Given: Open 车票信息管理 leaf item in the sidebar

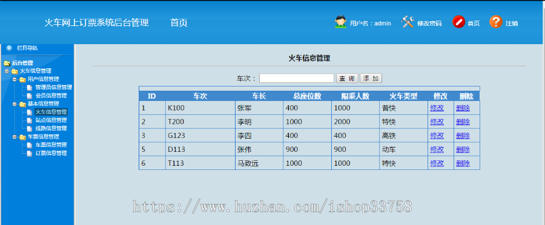Looking at the screenshot, I should point(51,145).
